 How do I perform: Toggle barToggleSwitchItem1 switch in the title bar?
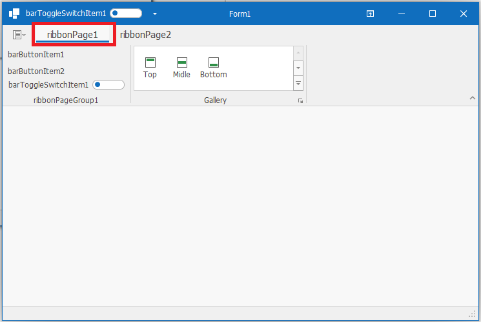point(126,13)
